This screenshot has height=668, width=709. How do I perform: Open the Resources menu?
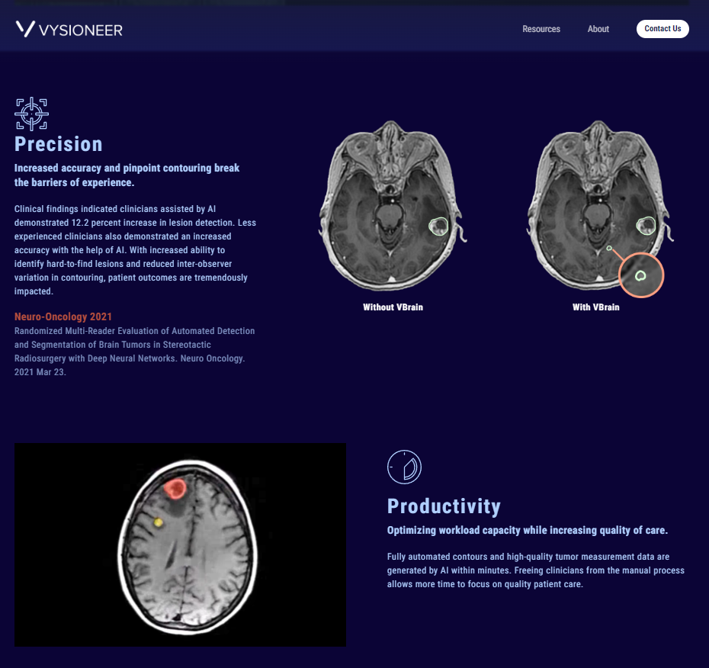[541, 29]
